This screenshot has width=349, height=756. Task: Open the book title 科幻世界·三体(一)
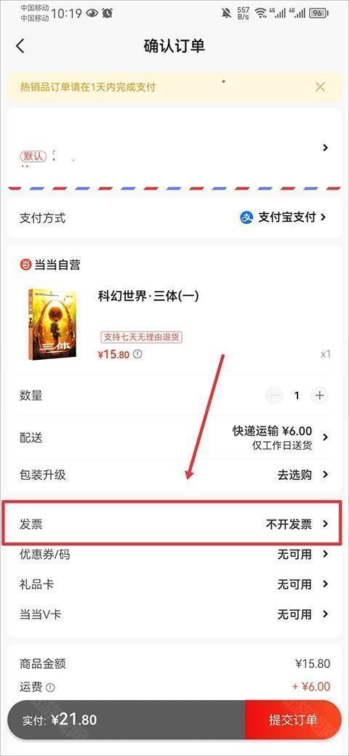pos(148,296)
